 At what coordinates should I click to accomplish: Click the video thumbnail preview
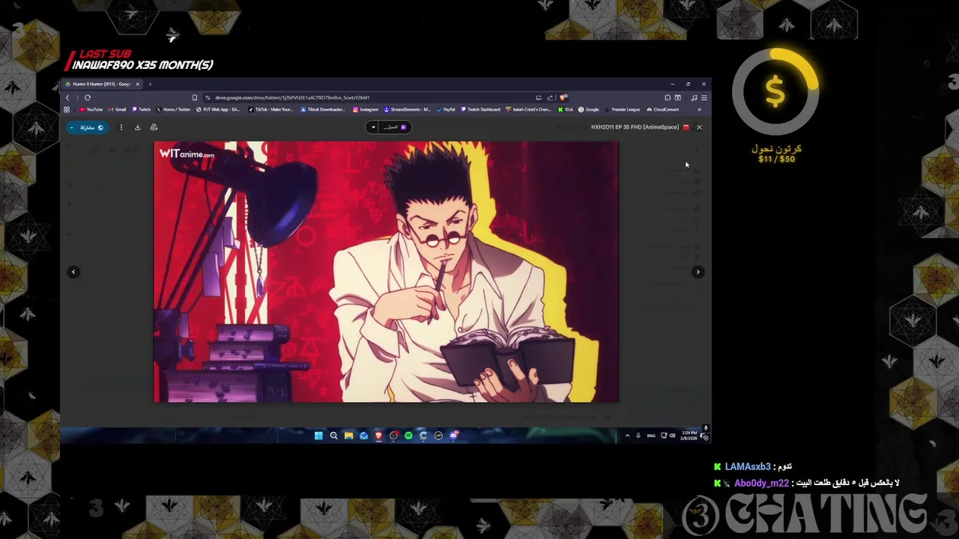[x=386, y=272]
